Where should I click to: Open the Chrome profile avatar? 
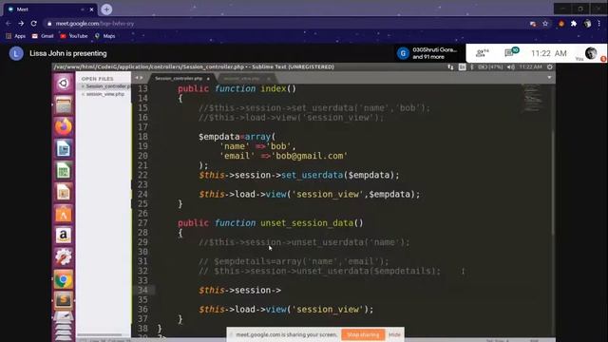[587, 24]
